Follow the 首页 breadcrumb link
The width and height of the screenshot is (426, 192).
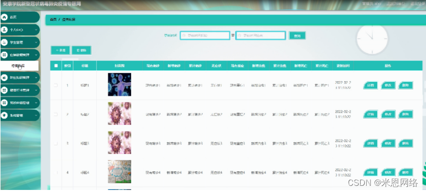point(54,20)
